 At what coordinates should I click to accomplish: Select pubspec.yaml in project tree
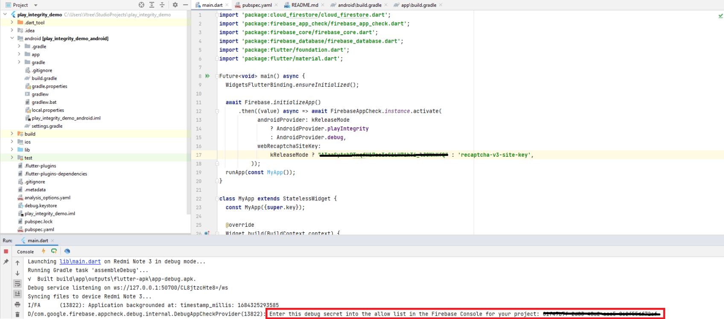click(x=39, y=229)
